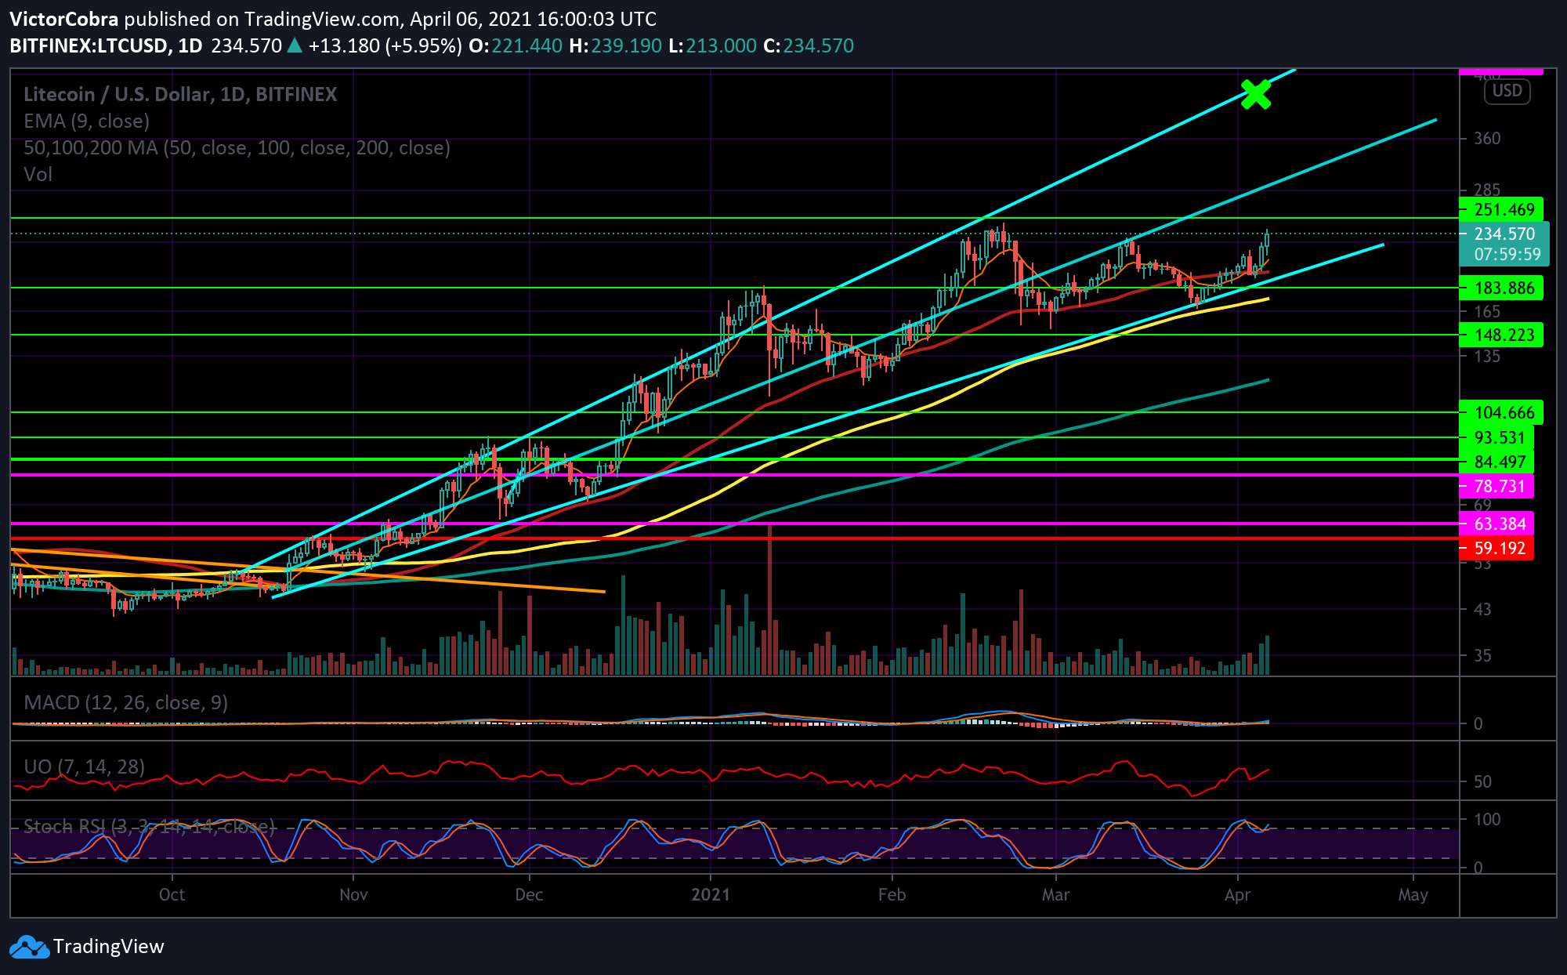This screenshot has height=975, width=1567.
Task: Click the 148.223 price level label
Action: pyautogui.click(x=1501, y=335)
